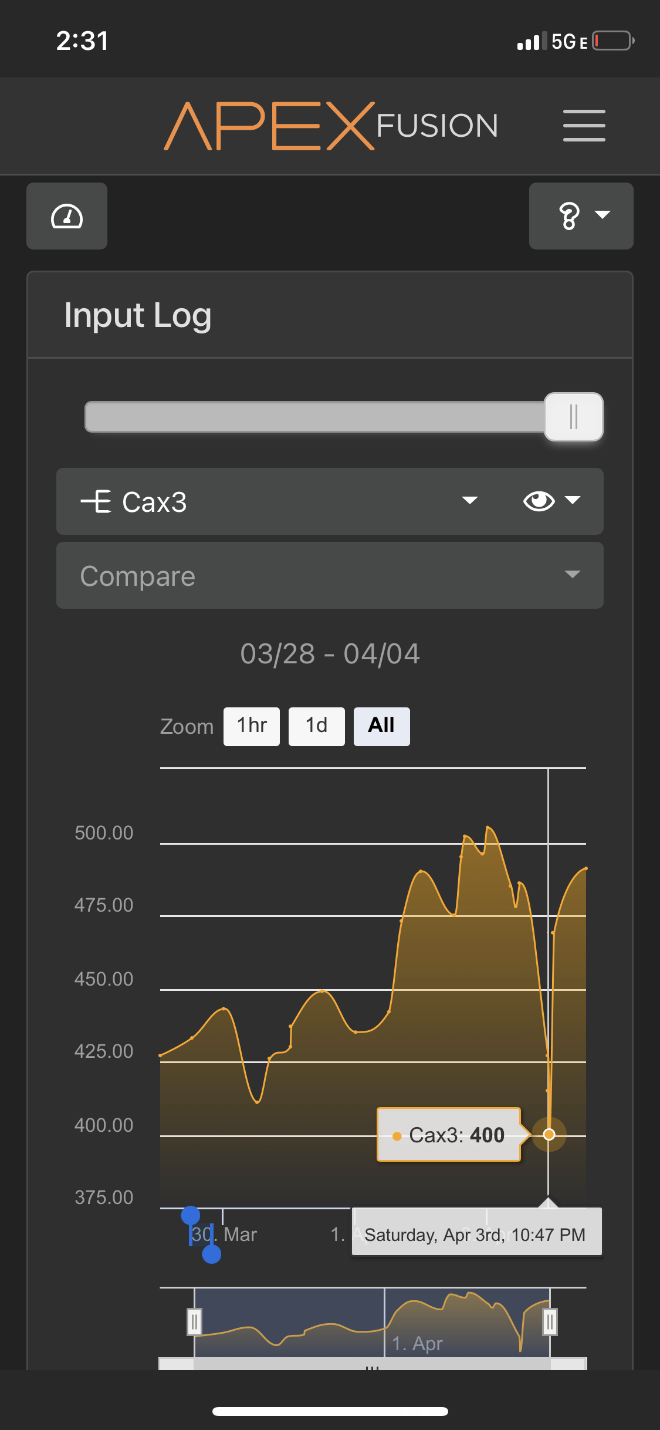Click the left navigator range handle
The image size is (660, 1430).
coord(194,1322)
